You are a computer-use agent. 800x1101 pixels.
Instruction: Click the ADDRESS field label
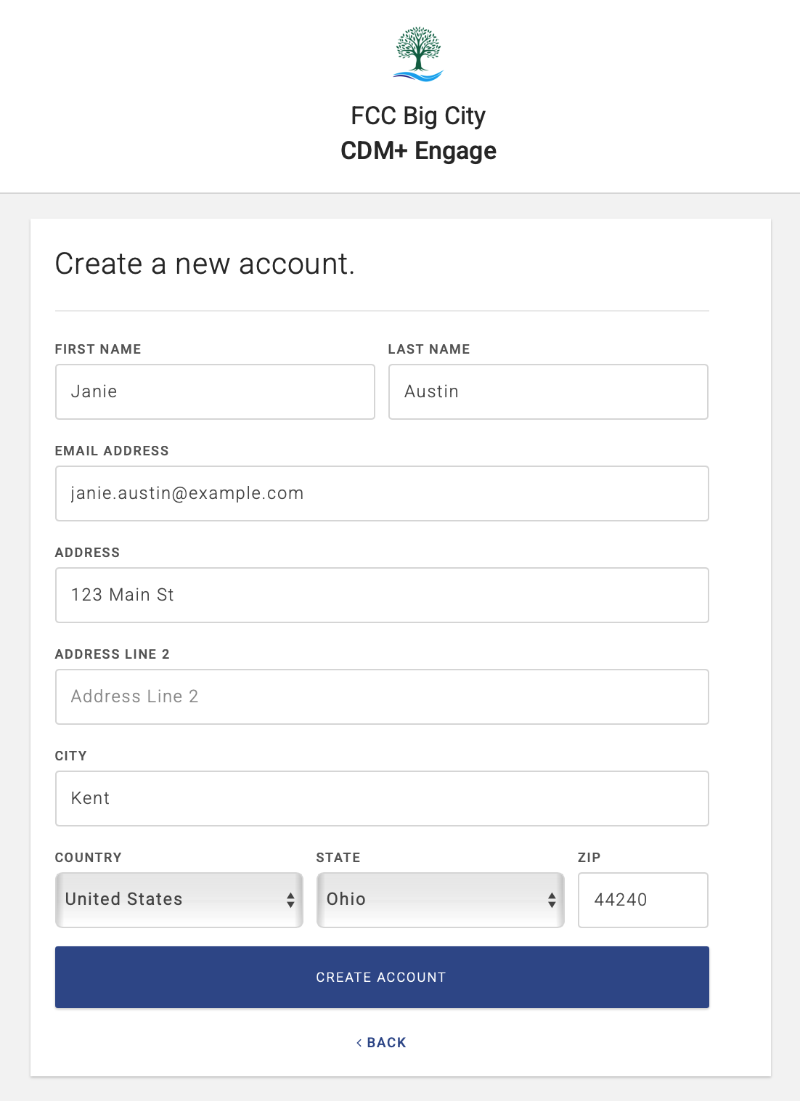click(x=87, y=553)
